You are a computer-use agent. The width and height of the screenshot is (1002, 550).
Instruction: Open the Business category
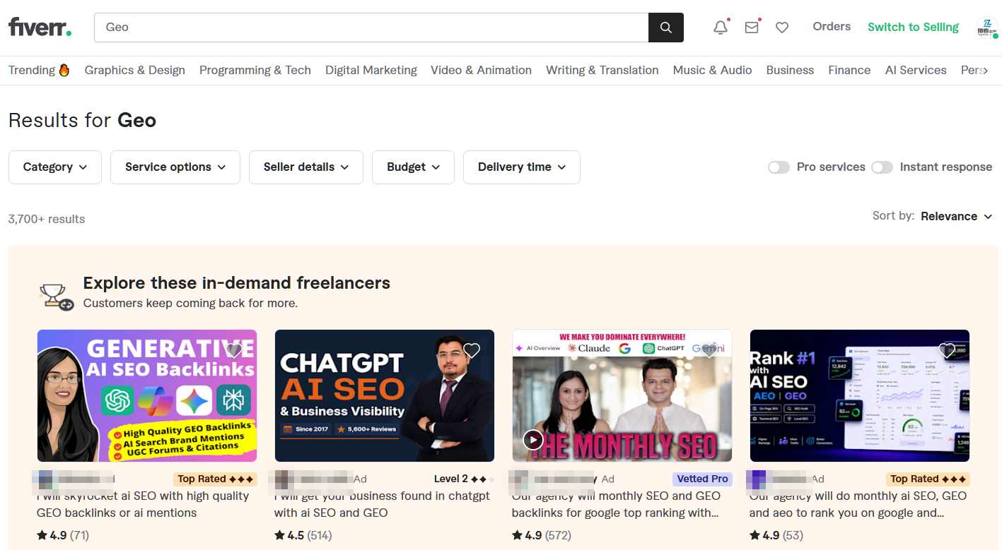click(790, 70)
